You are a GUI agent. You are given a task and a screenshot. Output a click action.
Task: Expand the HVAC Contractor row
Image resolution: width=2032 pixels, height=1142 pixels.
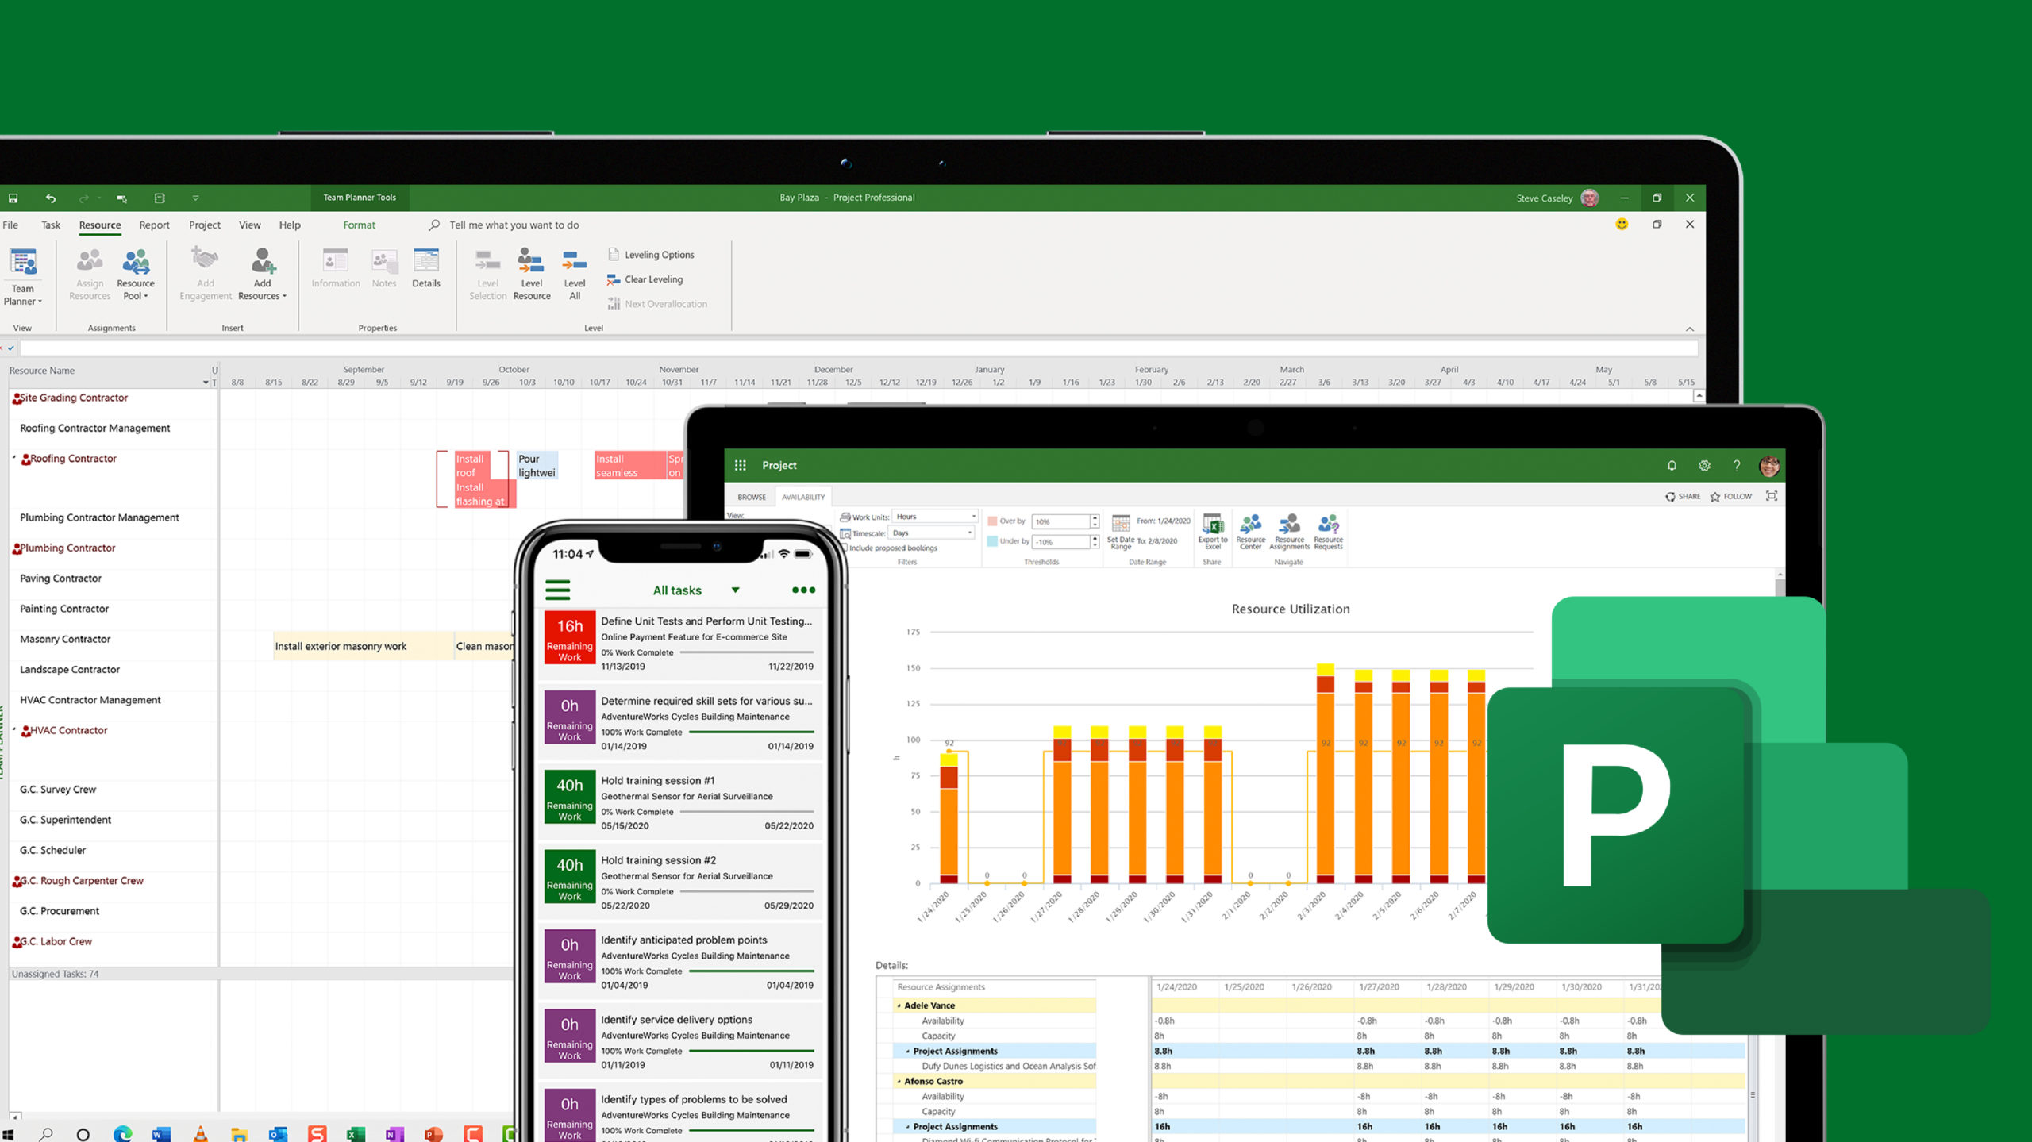pyautogui.click(x=15, y=729)
